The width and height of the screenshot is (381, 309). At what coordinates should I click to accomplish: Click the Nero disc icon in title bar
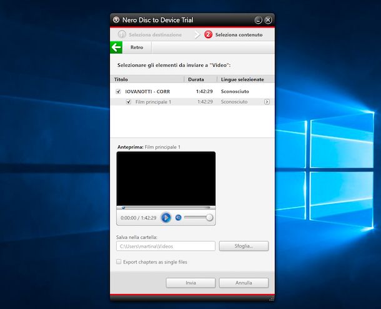116,20
